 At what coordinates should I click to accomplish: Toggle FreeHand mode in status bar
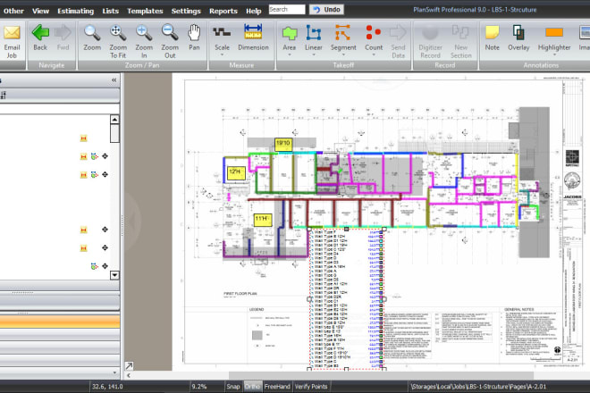tap(277, 386)
